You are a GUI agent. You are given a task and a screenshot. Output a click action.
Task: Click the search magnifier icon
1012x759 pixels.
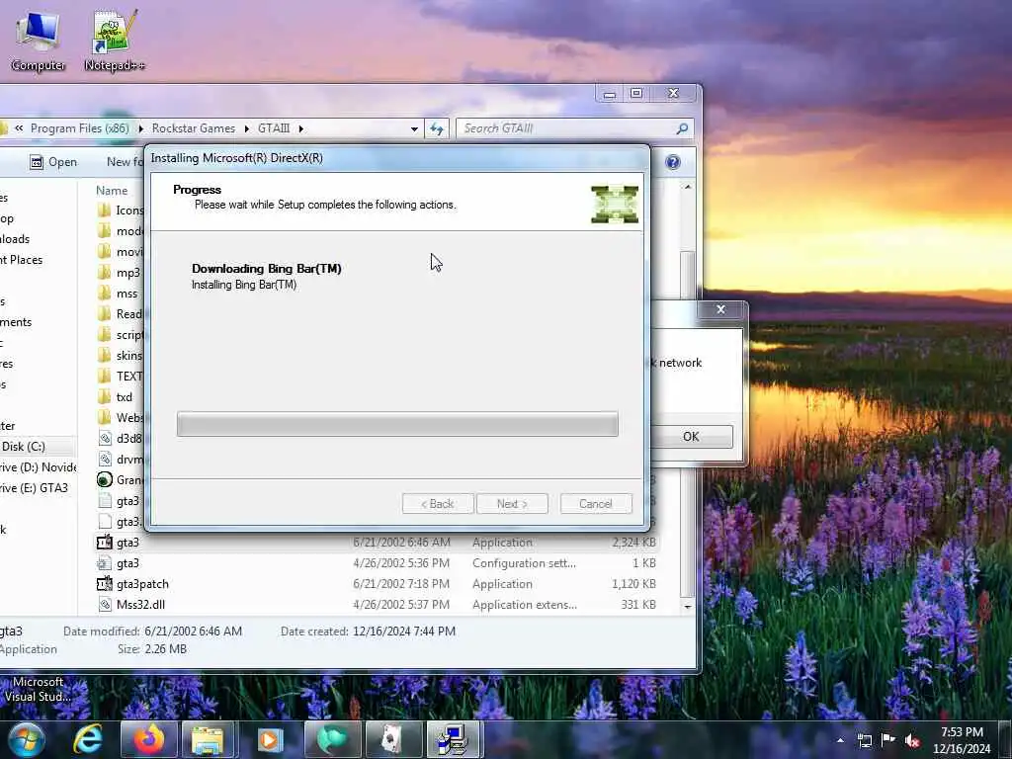click(682, 128)
